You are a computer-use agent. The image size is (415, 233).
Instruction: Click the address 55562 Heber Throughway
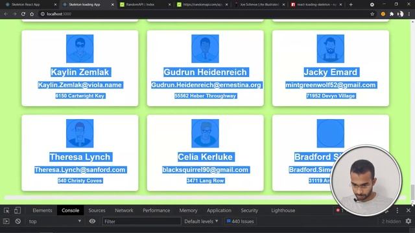point(205,96)
